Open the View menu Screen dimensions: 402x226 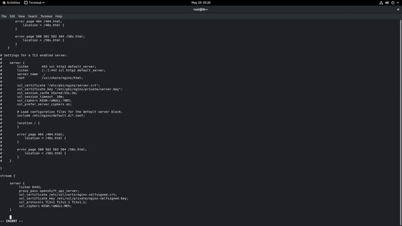point(21,16)
